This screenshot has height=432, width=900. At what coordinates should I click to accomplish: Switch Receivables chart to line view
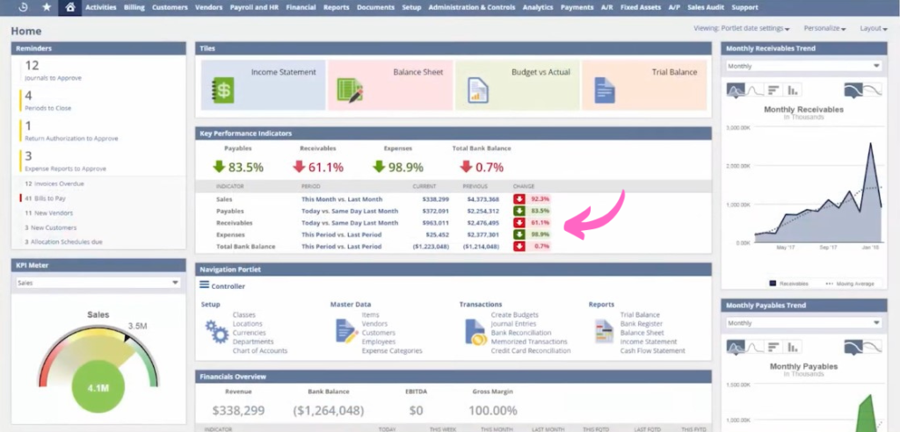point(755,90)
